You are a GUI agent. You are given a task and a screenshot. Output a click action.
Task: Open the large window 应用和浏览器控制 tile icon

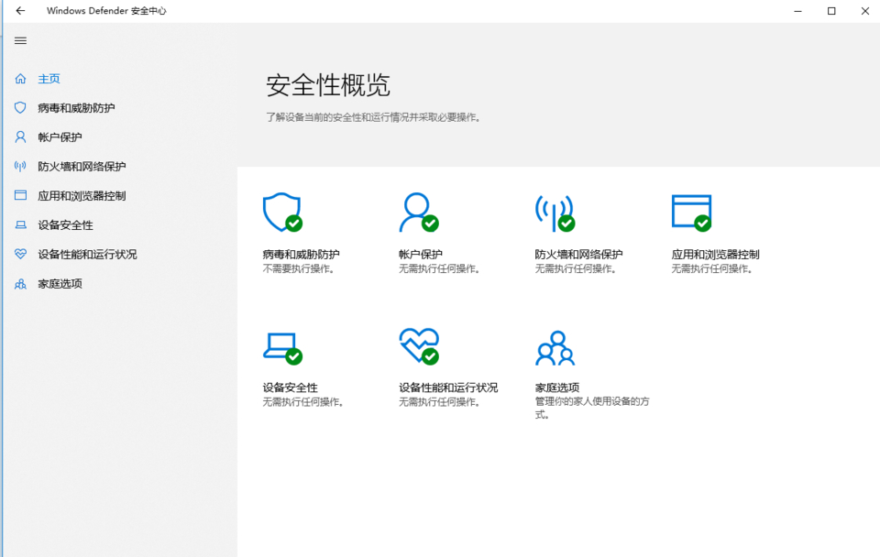(x=692, y=213)
